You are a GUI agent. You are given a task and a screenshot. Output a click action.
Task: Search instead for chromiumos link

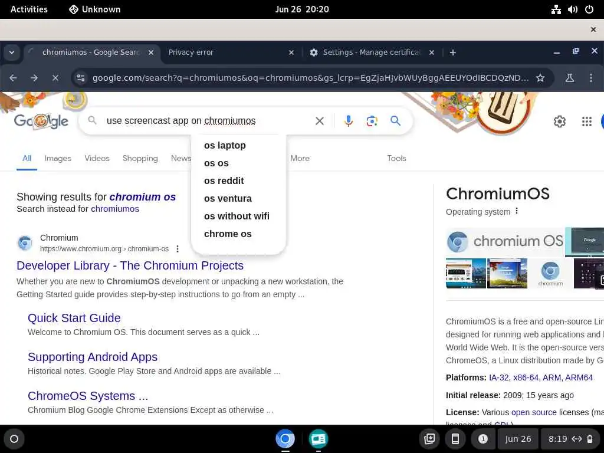[x=115, y=209]
